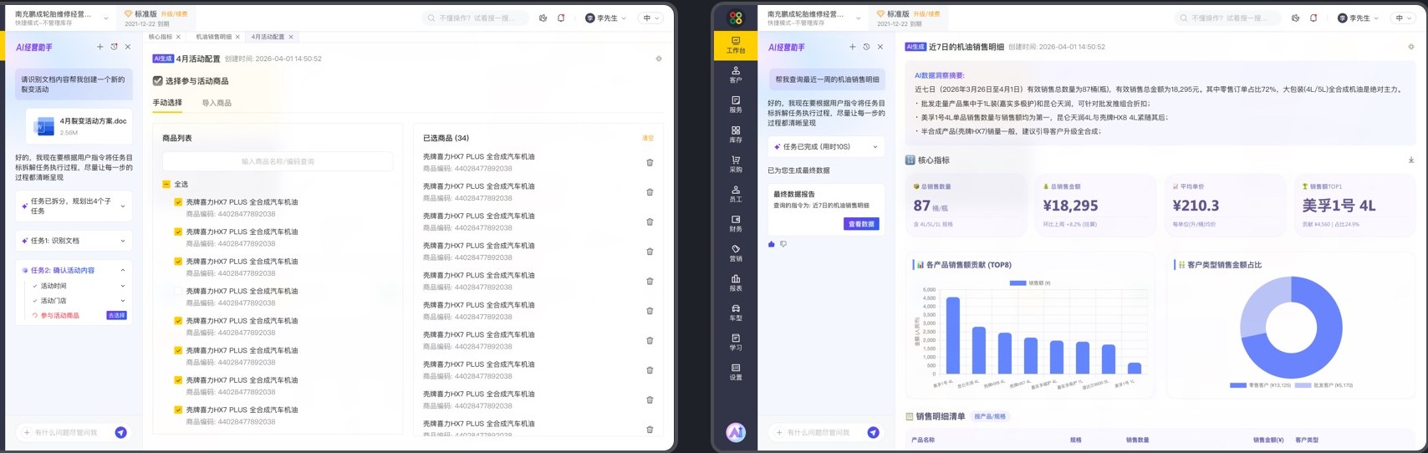
Task: Switch to 核心指标 tab
Action: click(161, 37)
